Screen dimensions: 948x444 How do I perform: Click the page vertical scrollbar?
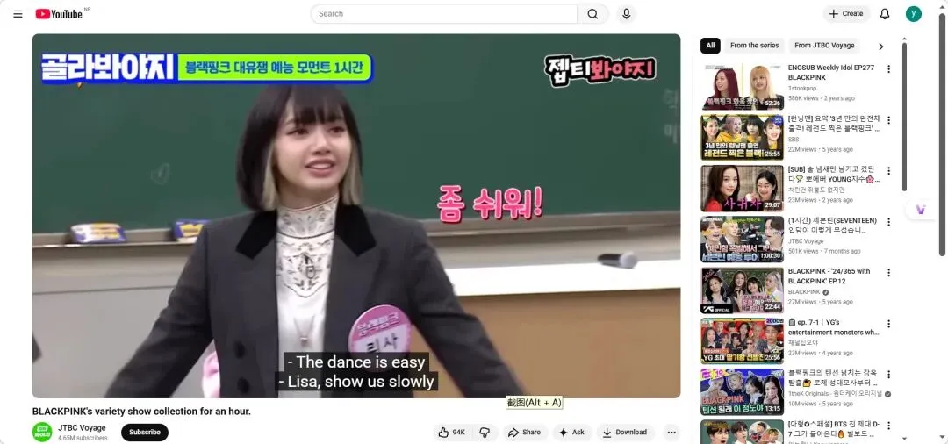click(943, 132)
